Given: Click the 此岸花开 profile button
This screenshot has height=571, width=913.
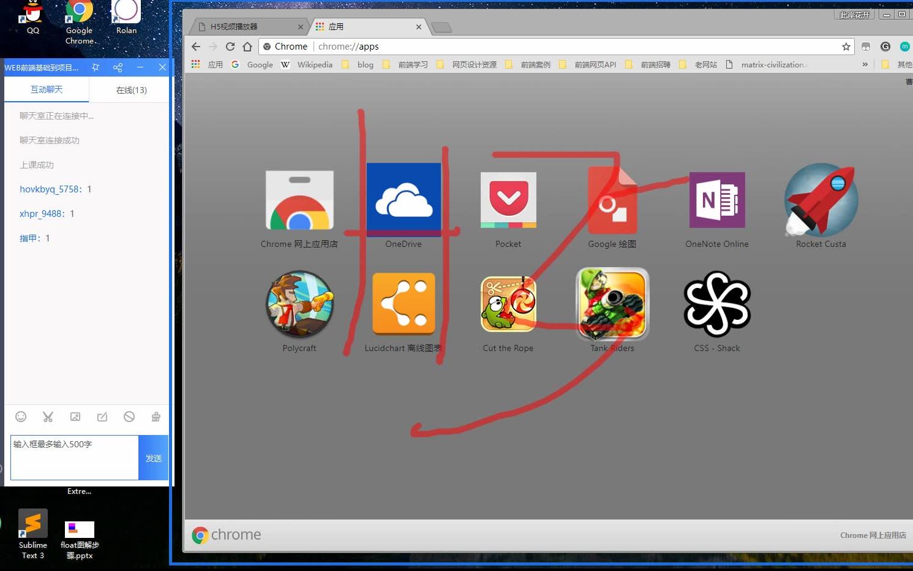Looking at the screenshot, I should [x=855, y=15].
